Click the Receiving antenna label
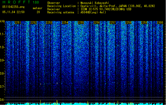Image resolution: width=166 pixels, height=105 pixels. 61,12
